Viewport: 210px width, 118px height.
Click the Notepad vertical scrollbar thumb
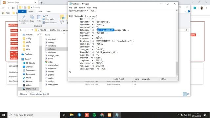(x=177, y=68)
